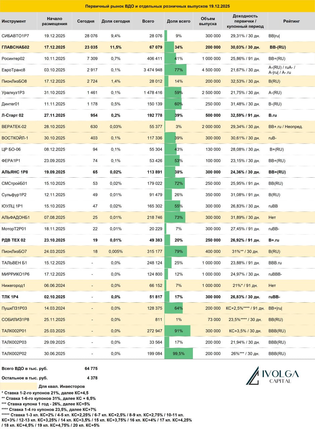Click the ЕвроТранс8 rating cell
Screen dimensions: 315x429
[x=282, y=70]
